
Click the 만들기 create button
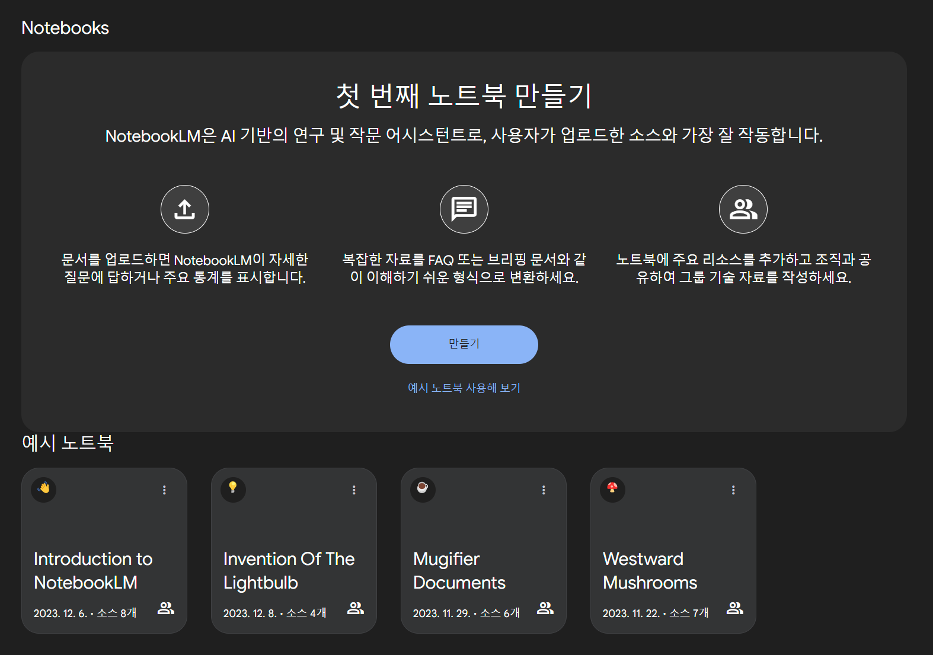pos(464,344)
